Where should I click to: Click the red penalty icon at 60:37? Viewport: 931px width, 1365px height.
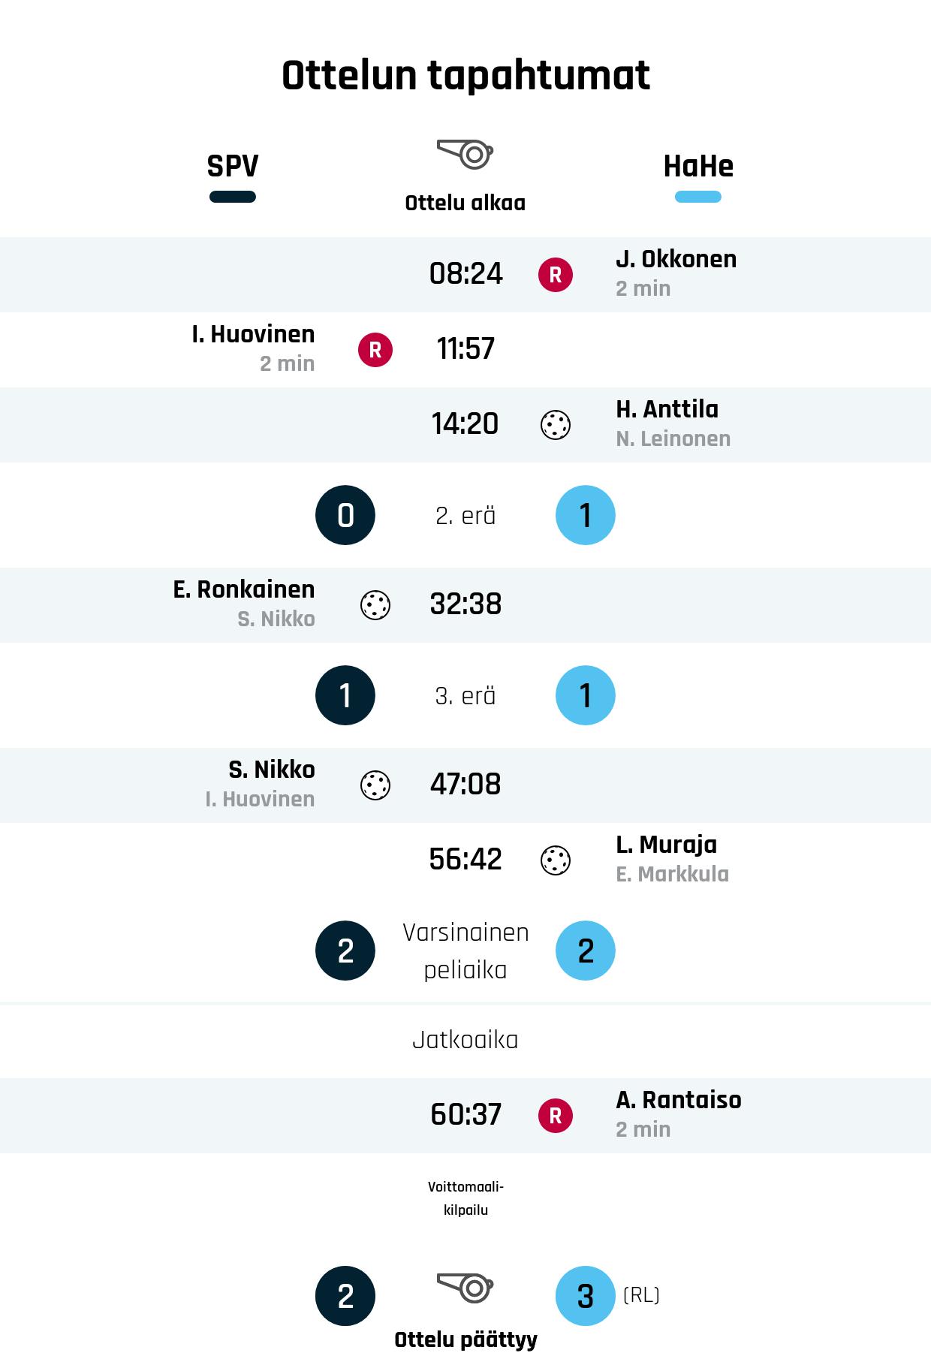pyautogui.click(x=556, y=1116)
